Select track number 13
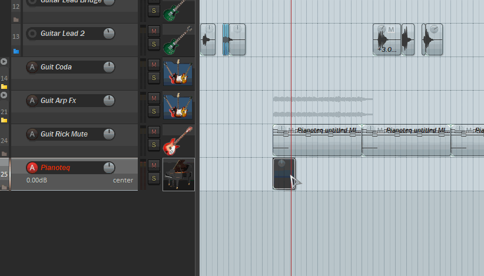The image size is (484, 276). [x=16, y=36]
